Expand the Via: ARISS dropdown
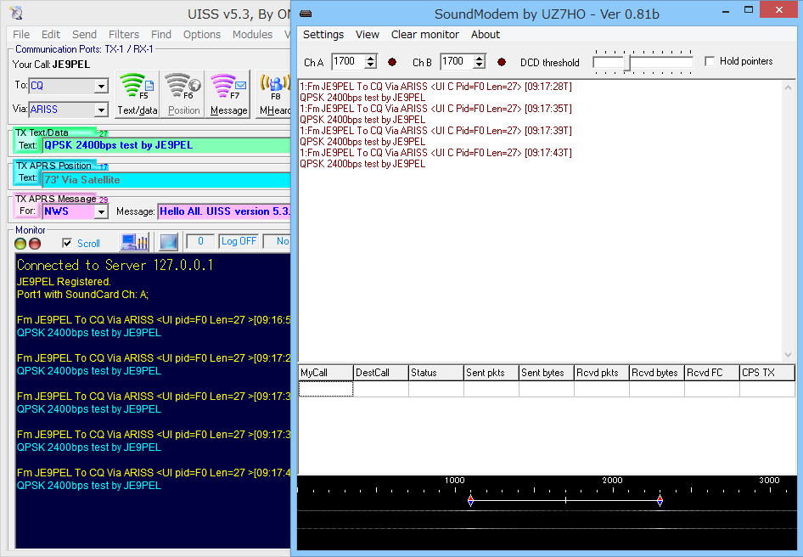Screen dimensions: 803x557 pos(101,110)
